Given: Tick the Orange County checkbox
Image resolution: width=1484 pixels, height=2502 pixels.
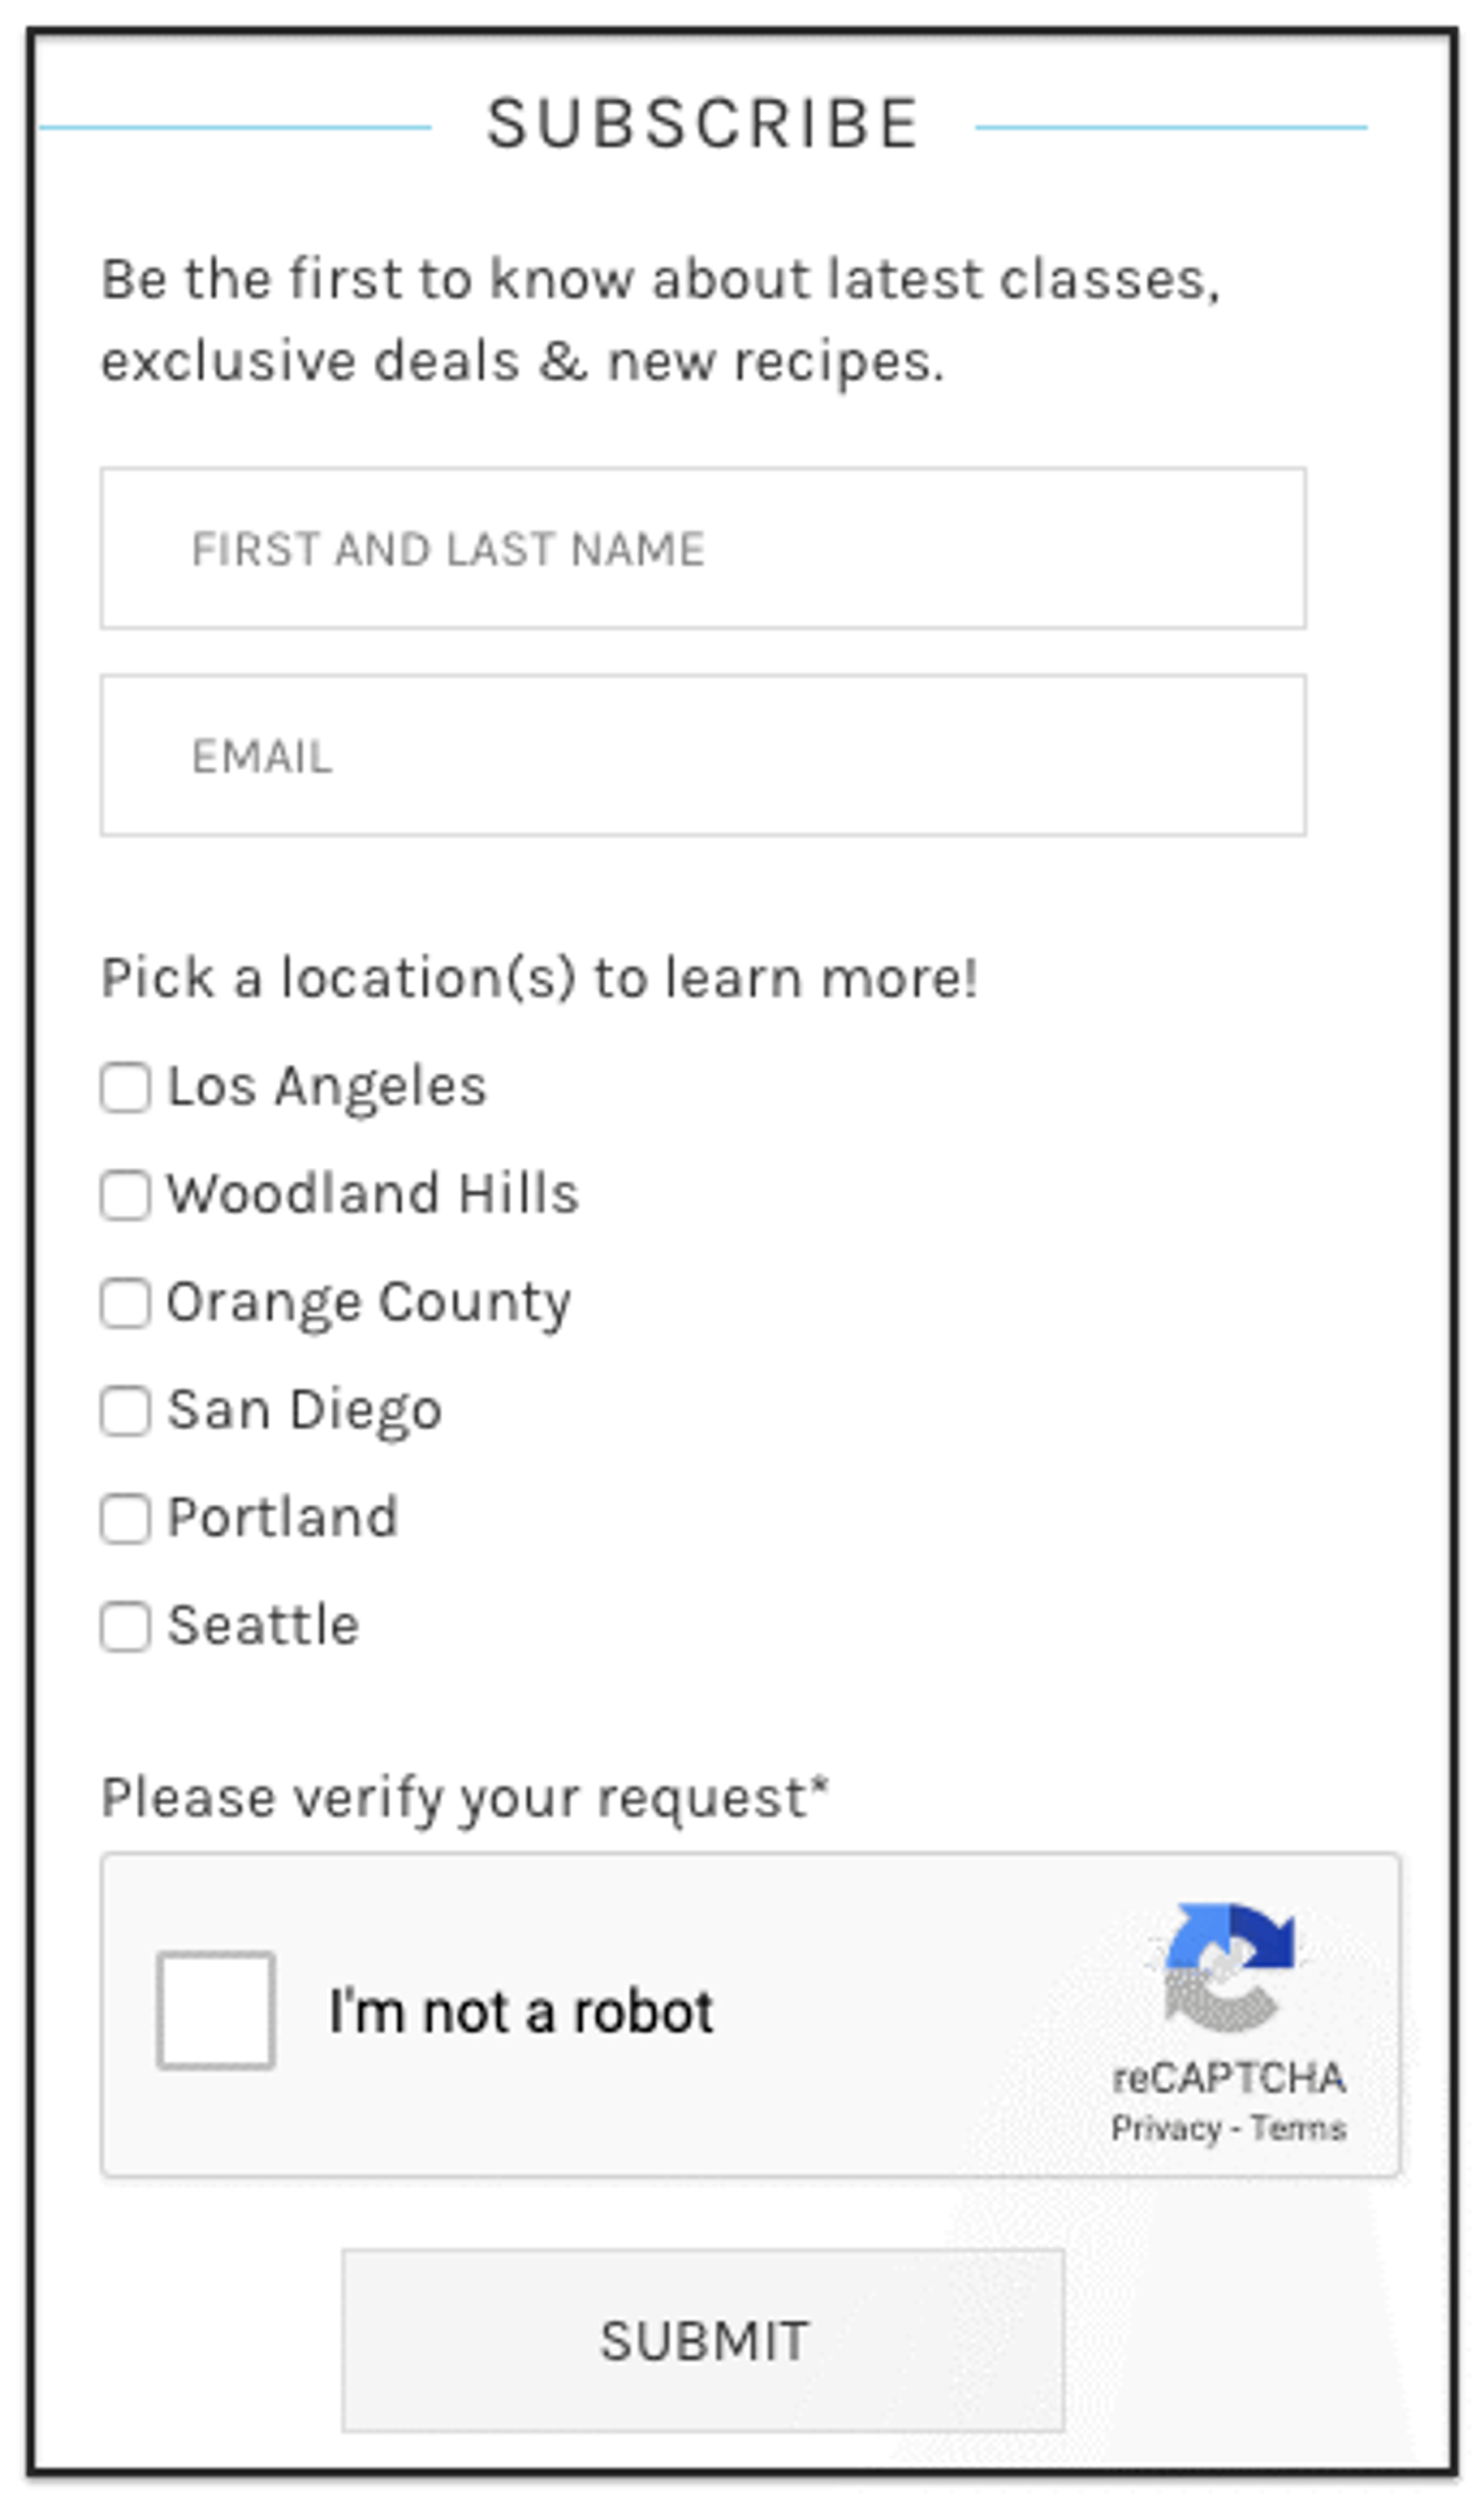Looking at the screenshot, I should coord(125,1303).
